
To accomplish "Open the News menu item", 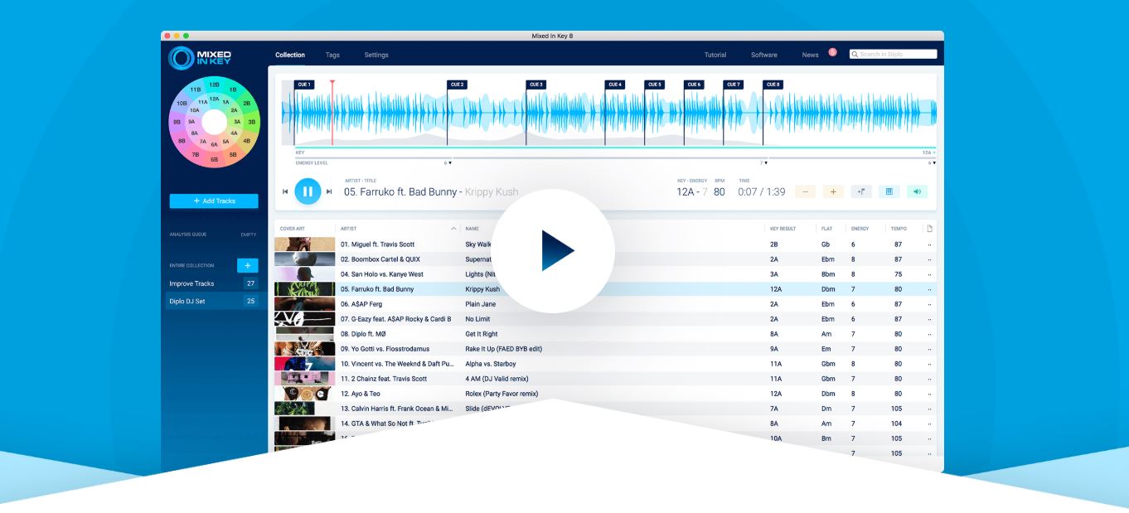I will point(810,55).
